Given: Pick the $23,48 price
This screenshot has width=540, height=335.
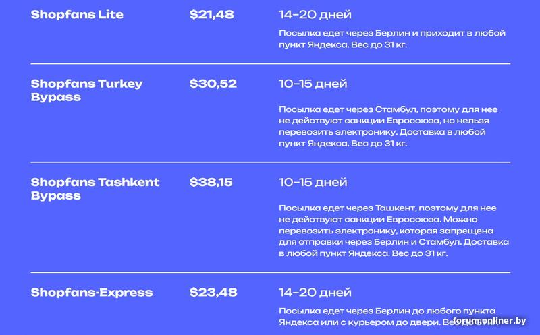Looking at the screenshot, I should tap(213, 293).
